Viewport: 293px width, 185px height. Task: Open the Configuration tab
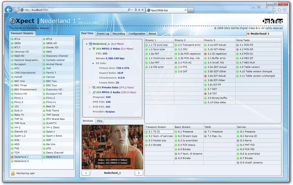[137, 34]
